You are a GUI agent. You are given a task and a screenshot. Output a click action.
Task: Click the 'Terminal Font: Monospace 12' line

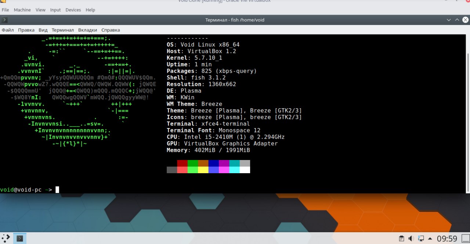point(214,131)
